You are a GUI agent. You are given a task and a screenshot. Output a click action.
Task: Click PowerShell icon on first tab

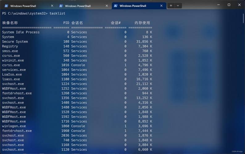click(x=6, y=6)
